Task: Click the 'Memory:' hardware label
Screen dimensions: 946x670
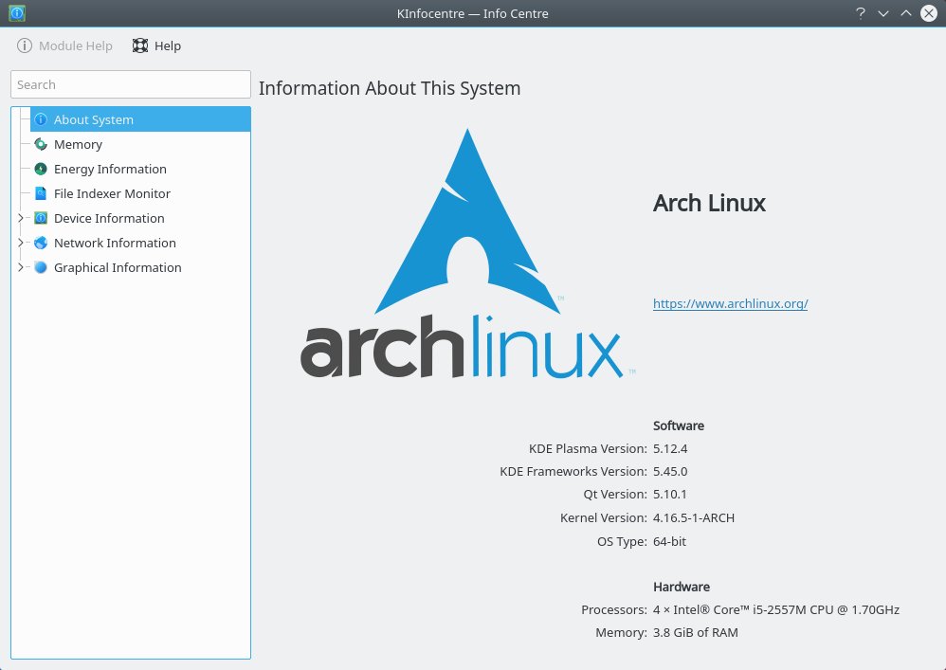Action: coord(622,633)
